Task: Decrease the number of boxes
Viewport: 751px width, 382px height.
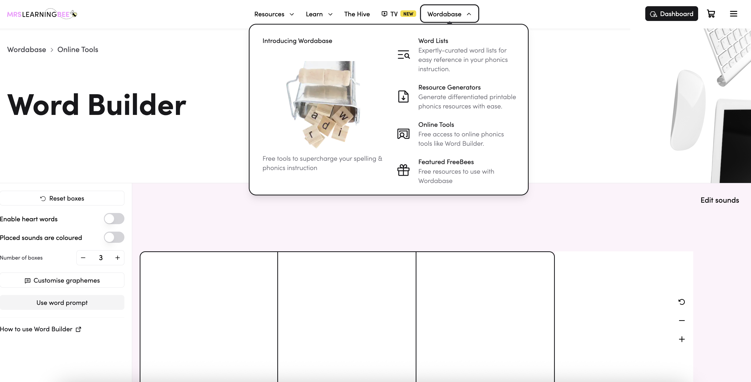Action: coord(83,258)
